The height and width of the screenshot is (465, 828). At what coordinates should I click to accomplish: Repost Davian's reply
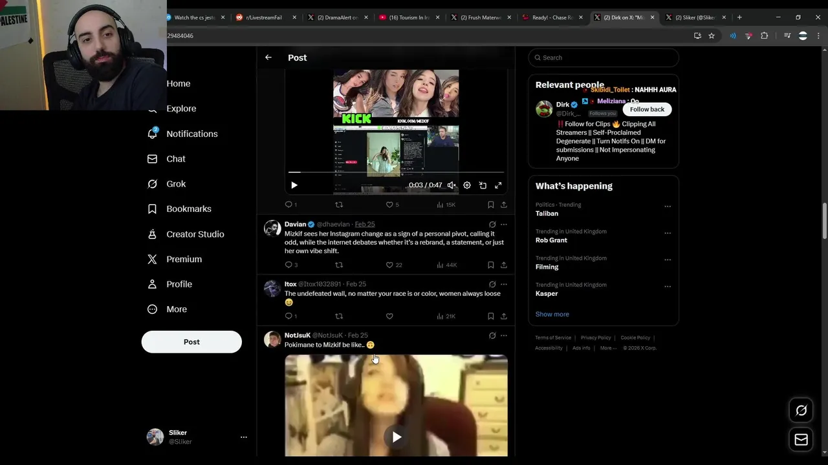[339, 265]
